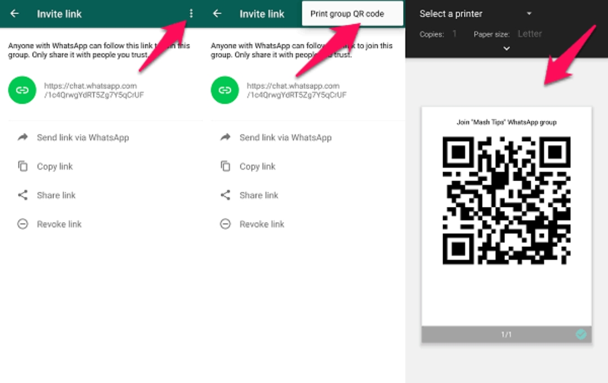Tap the Share link icon on the second screen
This screenshot has height=383, width=608.
click(x=225, y=195)
